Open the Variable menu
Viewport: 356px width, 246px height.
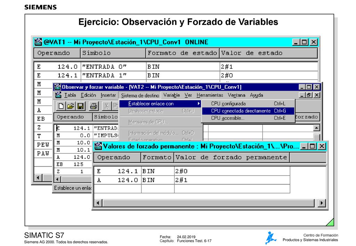(172, 95)
